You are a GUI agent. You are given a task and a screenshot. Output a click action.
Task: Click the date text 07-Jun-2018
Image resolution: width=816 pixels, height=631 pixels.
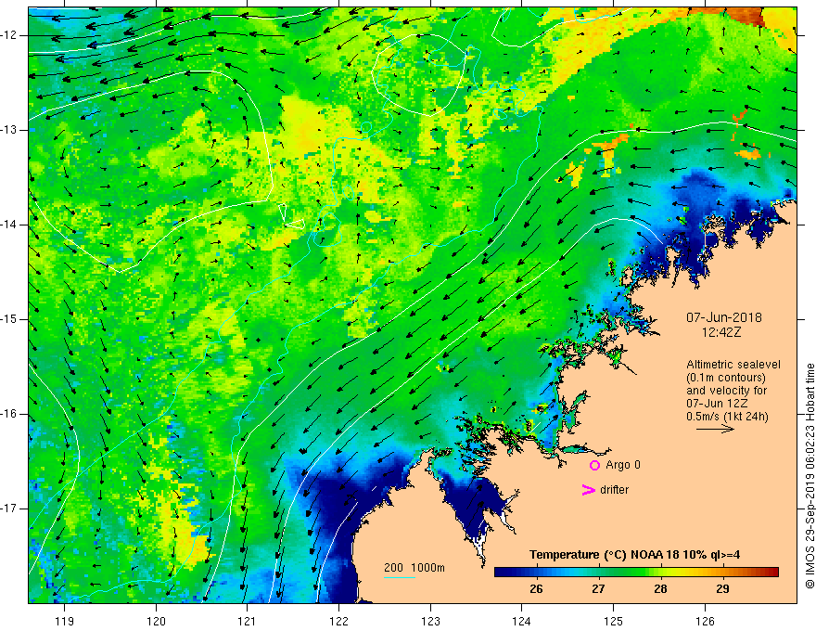pos(724,317)
